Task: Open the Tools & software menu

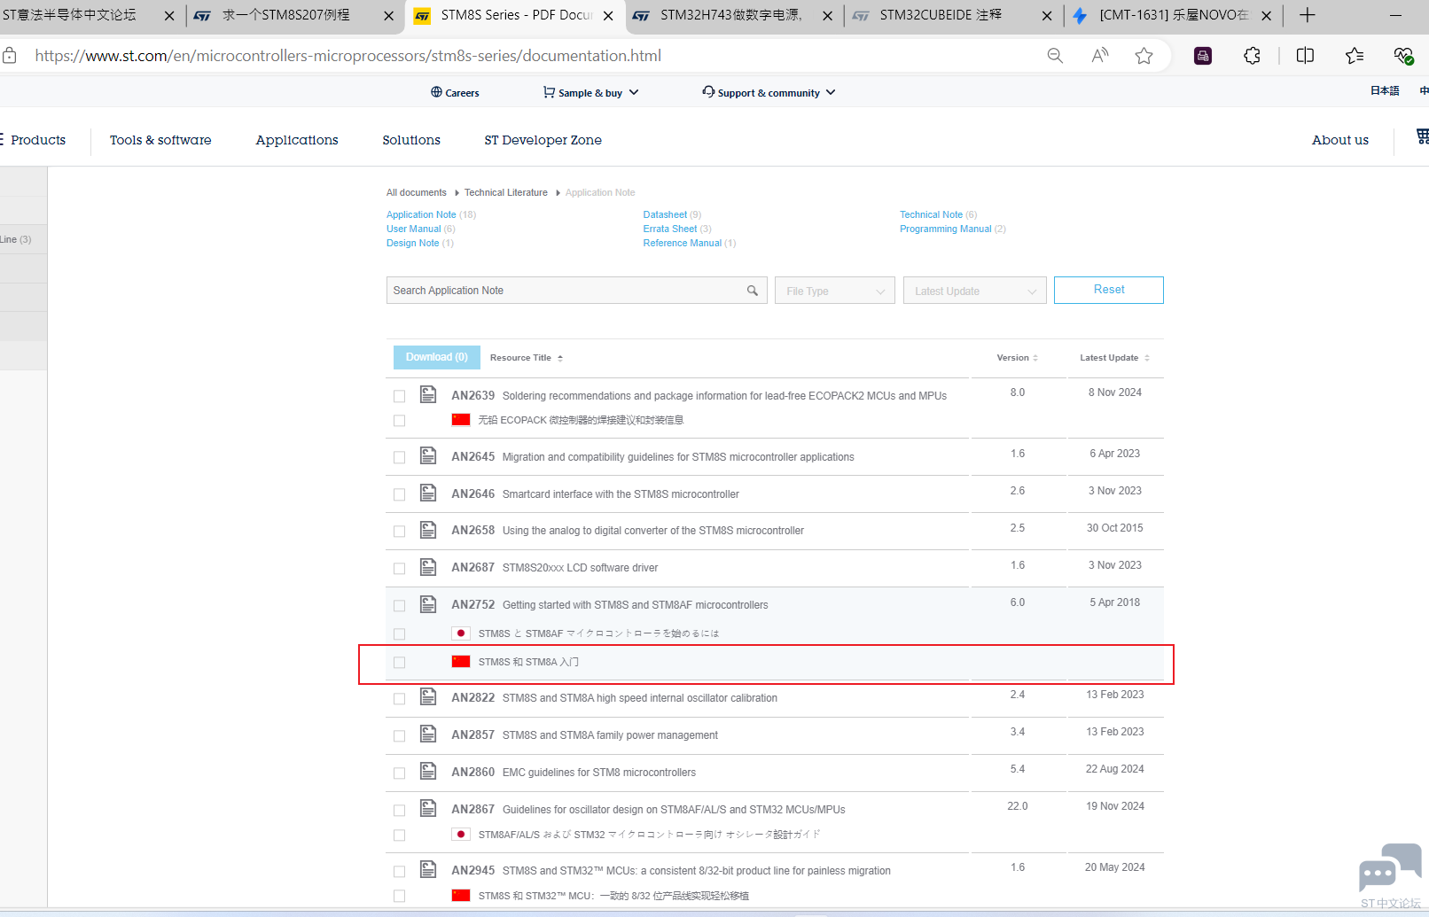Action: (x=160, y=140)
